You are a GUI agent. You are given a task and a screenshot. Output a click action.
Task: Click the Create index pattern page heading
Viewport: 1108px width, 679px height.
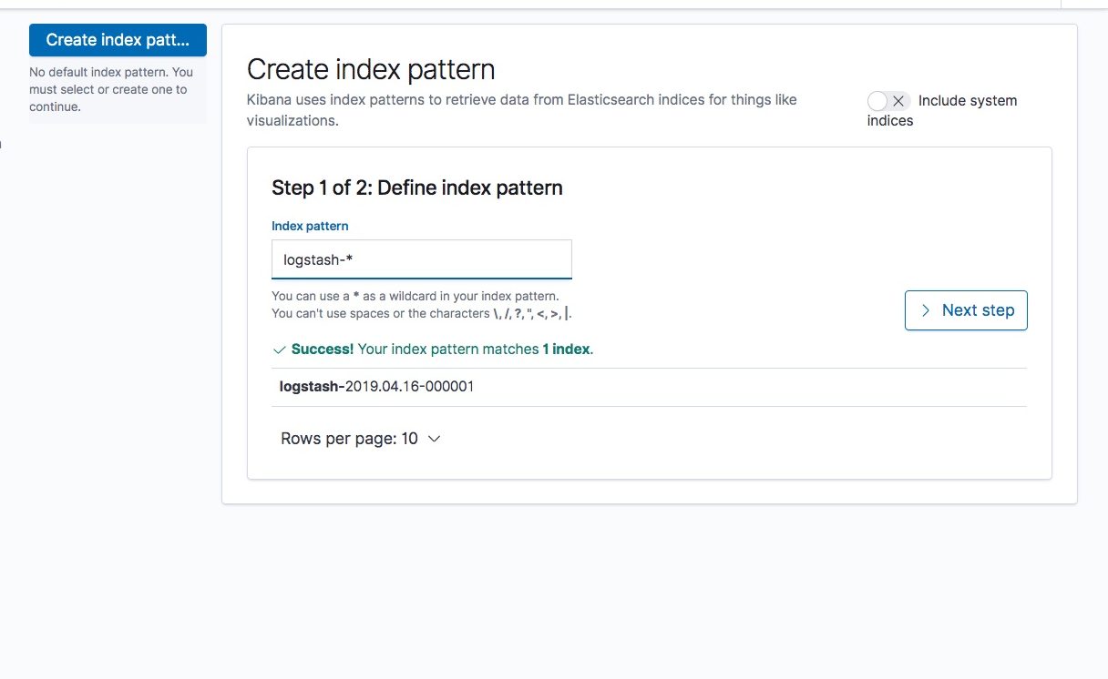(371, 69)
